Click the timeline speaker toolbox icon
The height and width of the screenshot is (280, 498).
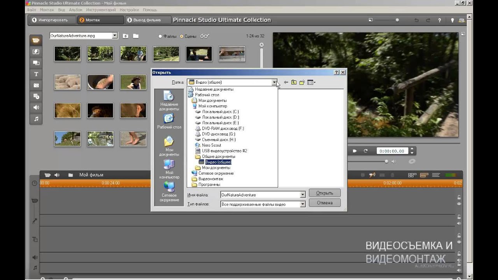pos(57,175)
